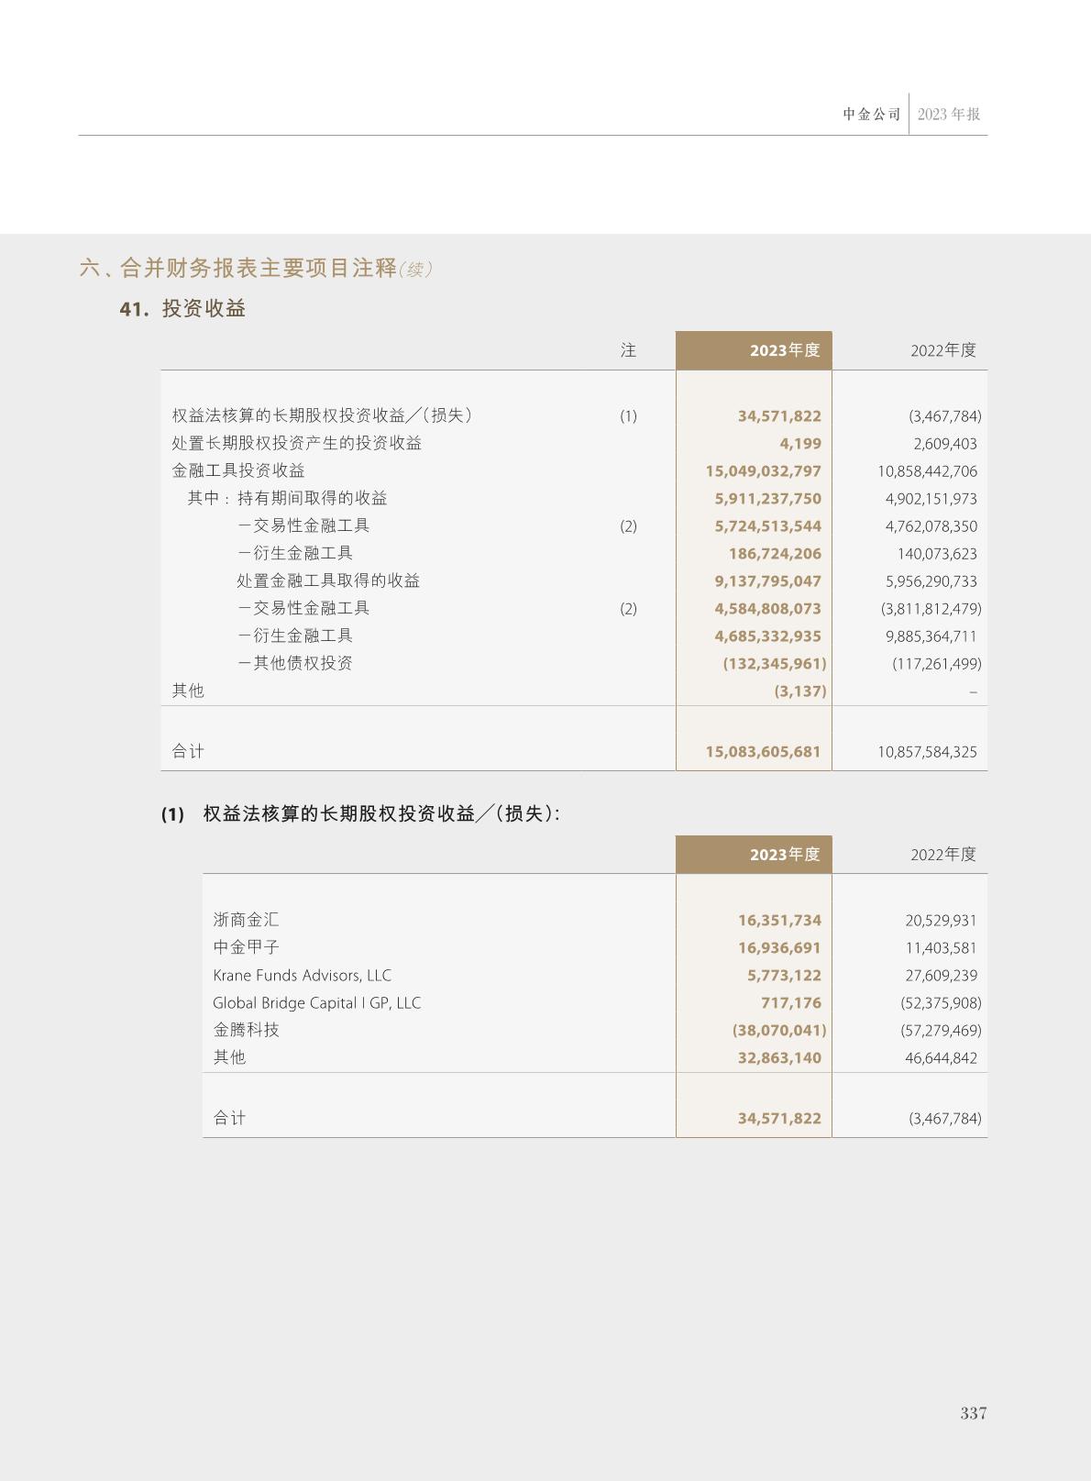Select the row label "金融工具投资收益"
Image resolution: width=1091 pixels, height=1481 pixels.
tap(238, 471)
